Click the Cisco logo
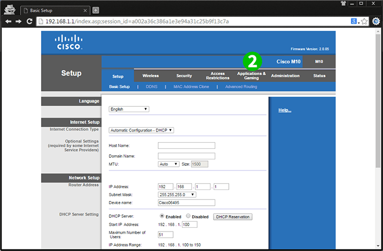383x251 pixels. click(68, 42)
